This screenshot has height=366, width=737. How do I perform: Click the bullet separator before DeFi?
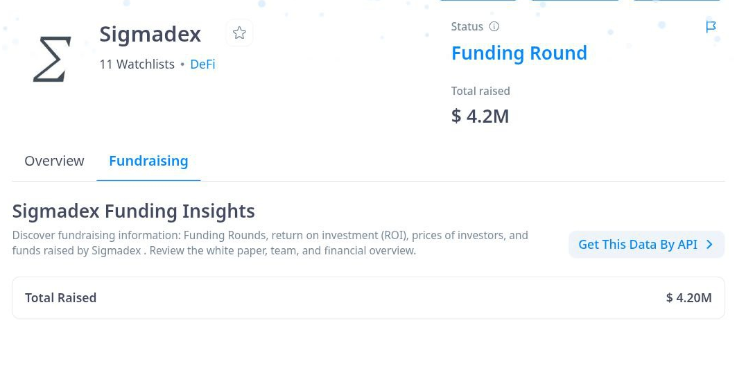click(182, 64)
